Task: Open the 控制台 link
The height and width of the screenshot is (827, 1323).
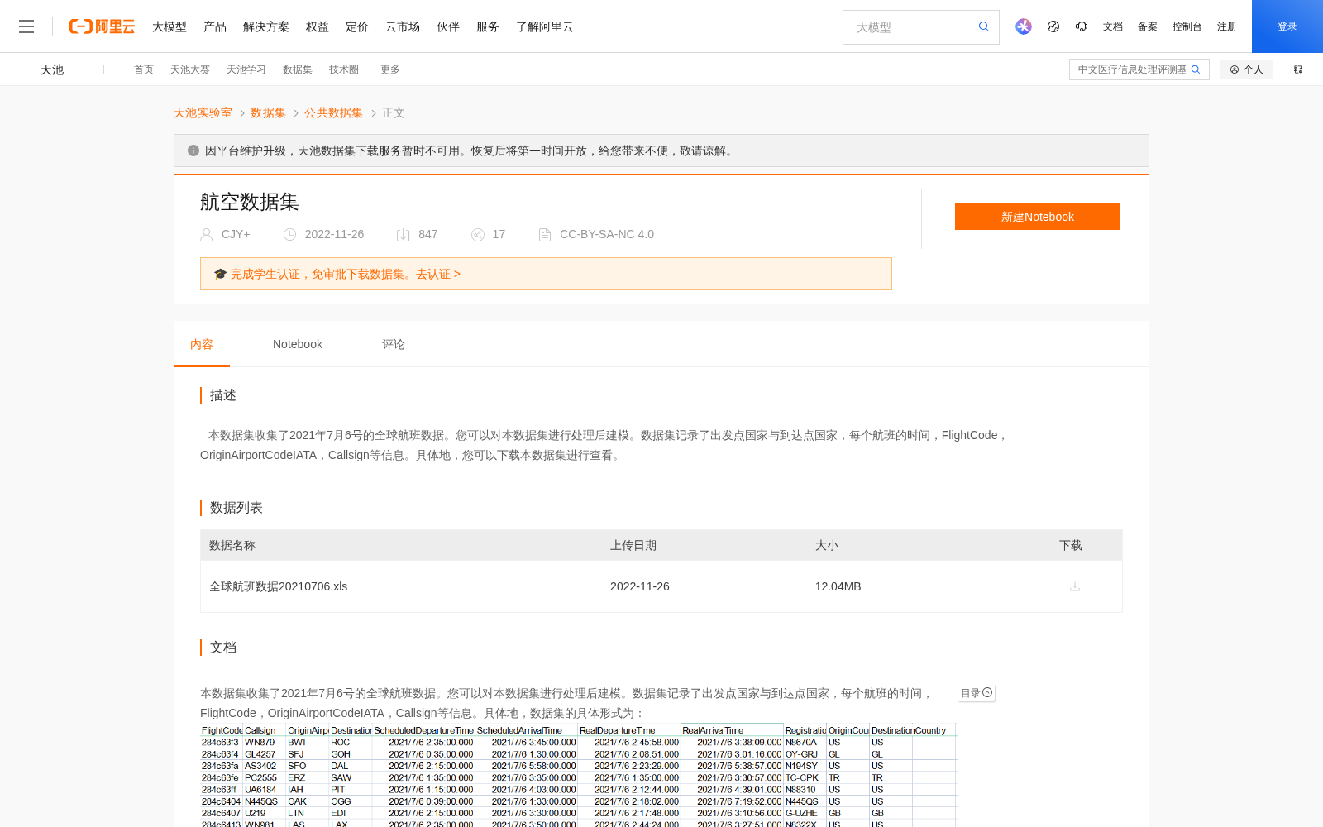Action: click(x=1187, y=26)
